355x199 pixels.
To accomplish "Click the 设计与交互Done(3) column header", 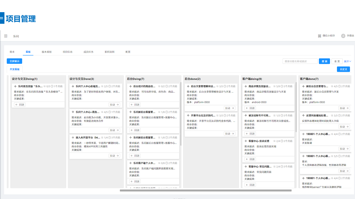I will (82, 79).
